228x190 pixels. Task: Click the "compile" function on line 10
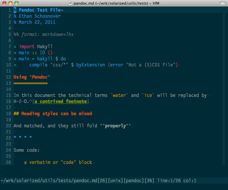pyautogui.click(x=38, y=65)
